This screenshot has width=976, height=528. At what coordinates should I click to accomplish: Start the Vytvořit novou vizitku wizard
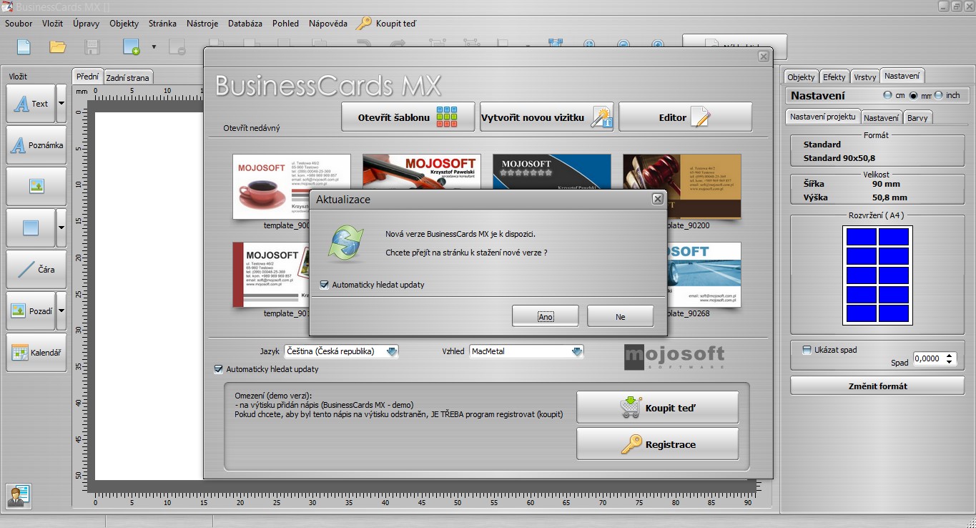coord(547,117)
